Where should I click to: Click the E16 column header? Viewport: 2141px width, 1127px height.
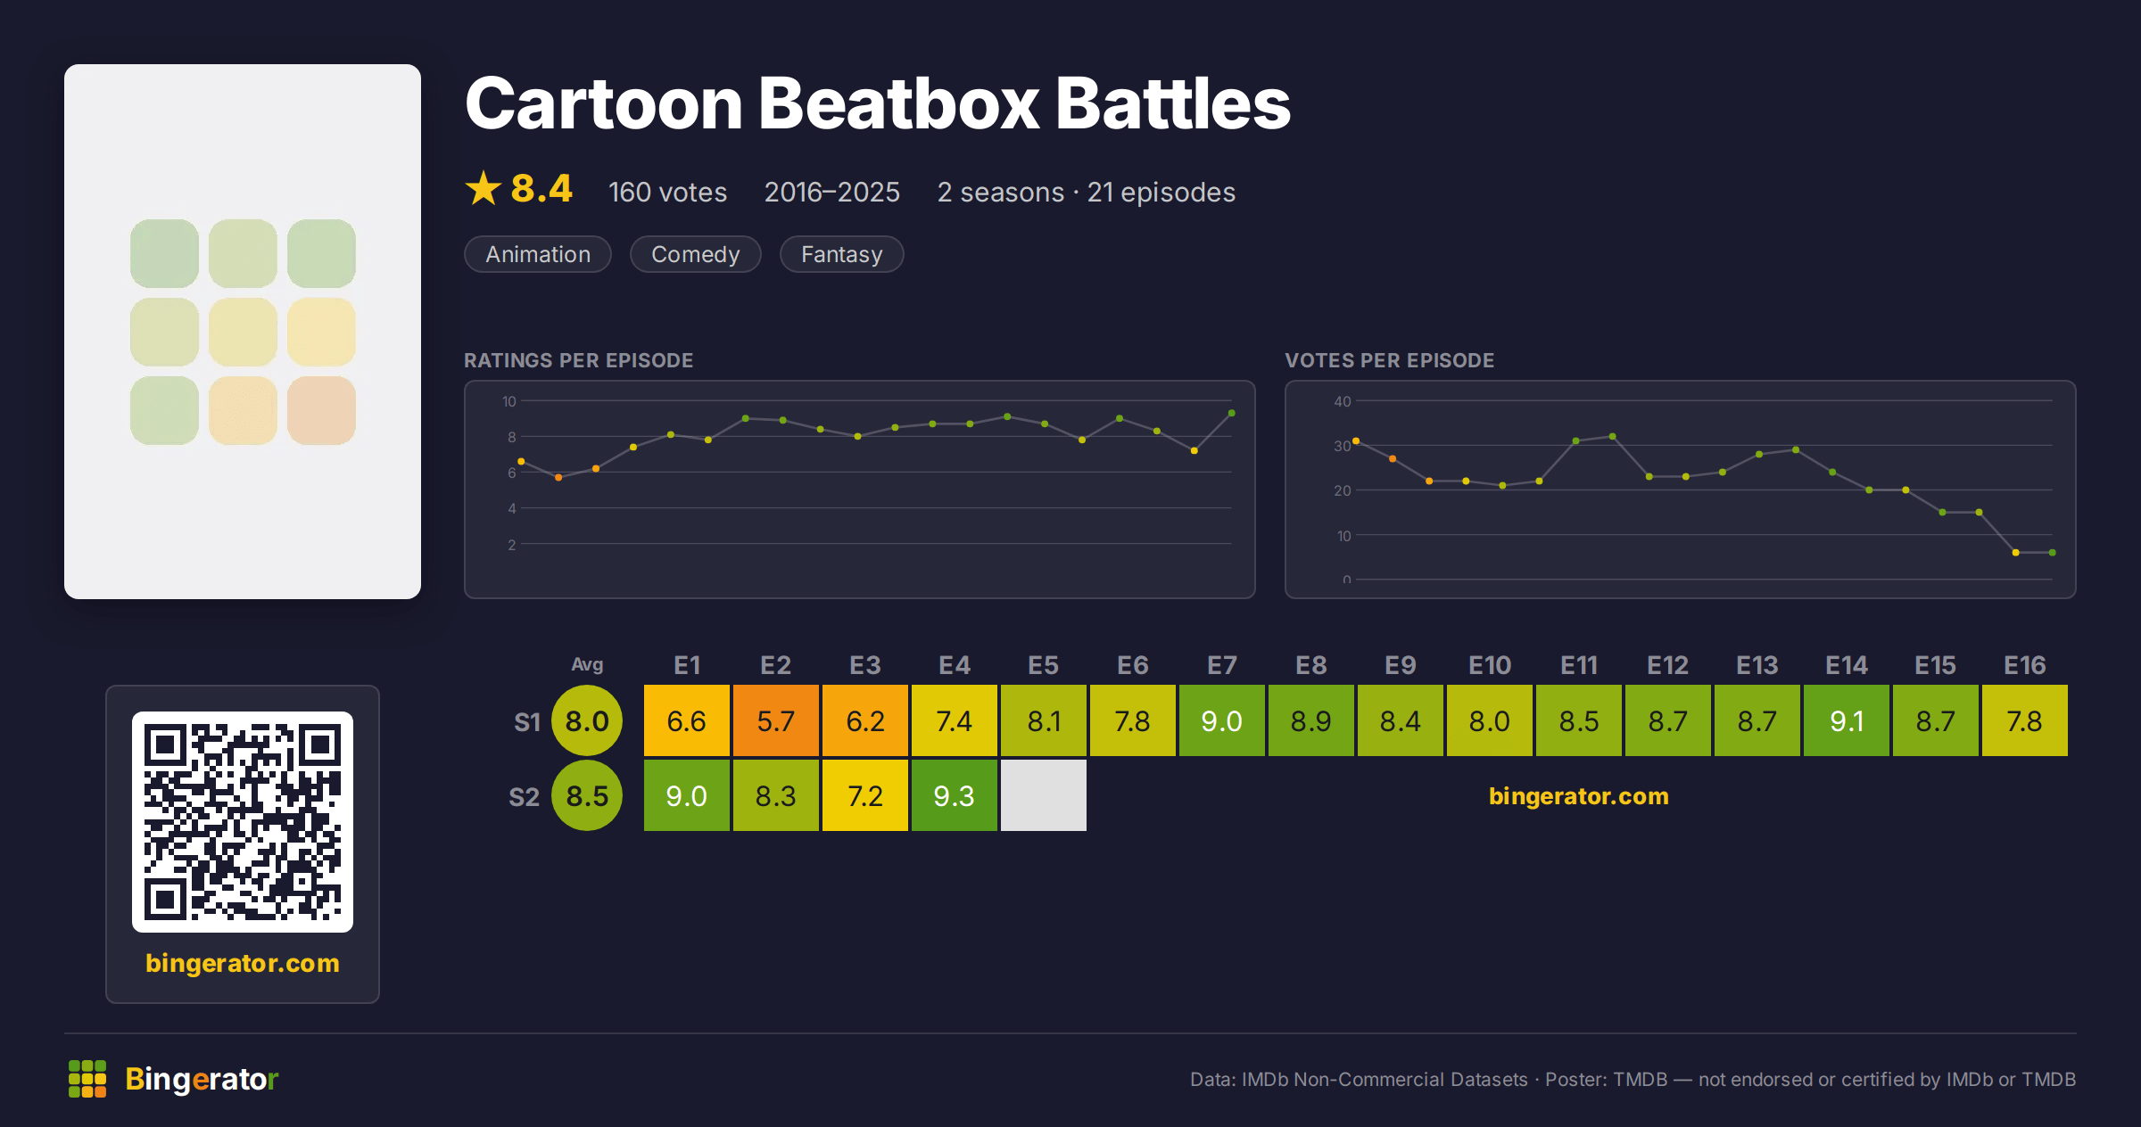point(2025,665)
